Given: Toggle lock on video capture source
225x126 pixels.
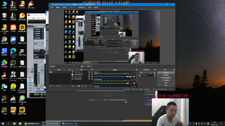Looking at the screenshot, I should coord(92,74).
